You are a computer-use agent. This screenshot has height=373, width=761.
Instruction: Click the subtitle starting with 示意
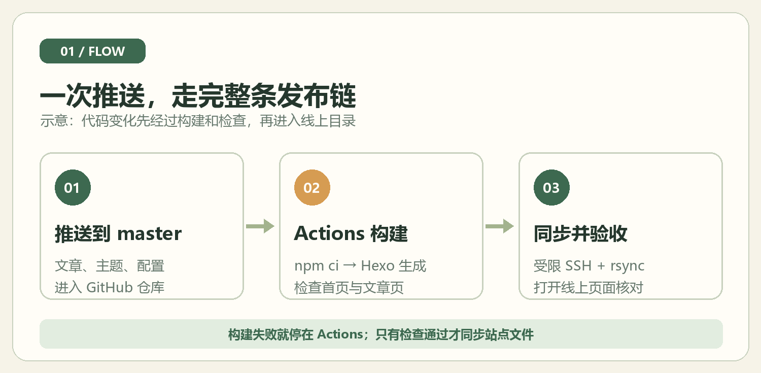(198, 122)
